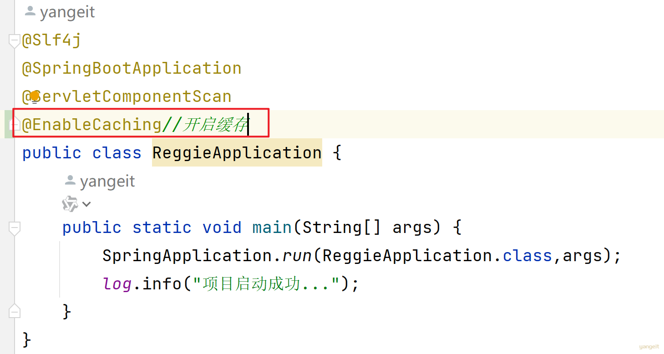Open the dropdown chevron next to AI icon
Viewport: 664px width, 354px height.
click(x=86, y=204)
